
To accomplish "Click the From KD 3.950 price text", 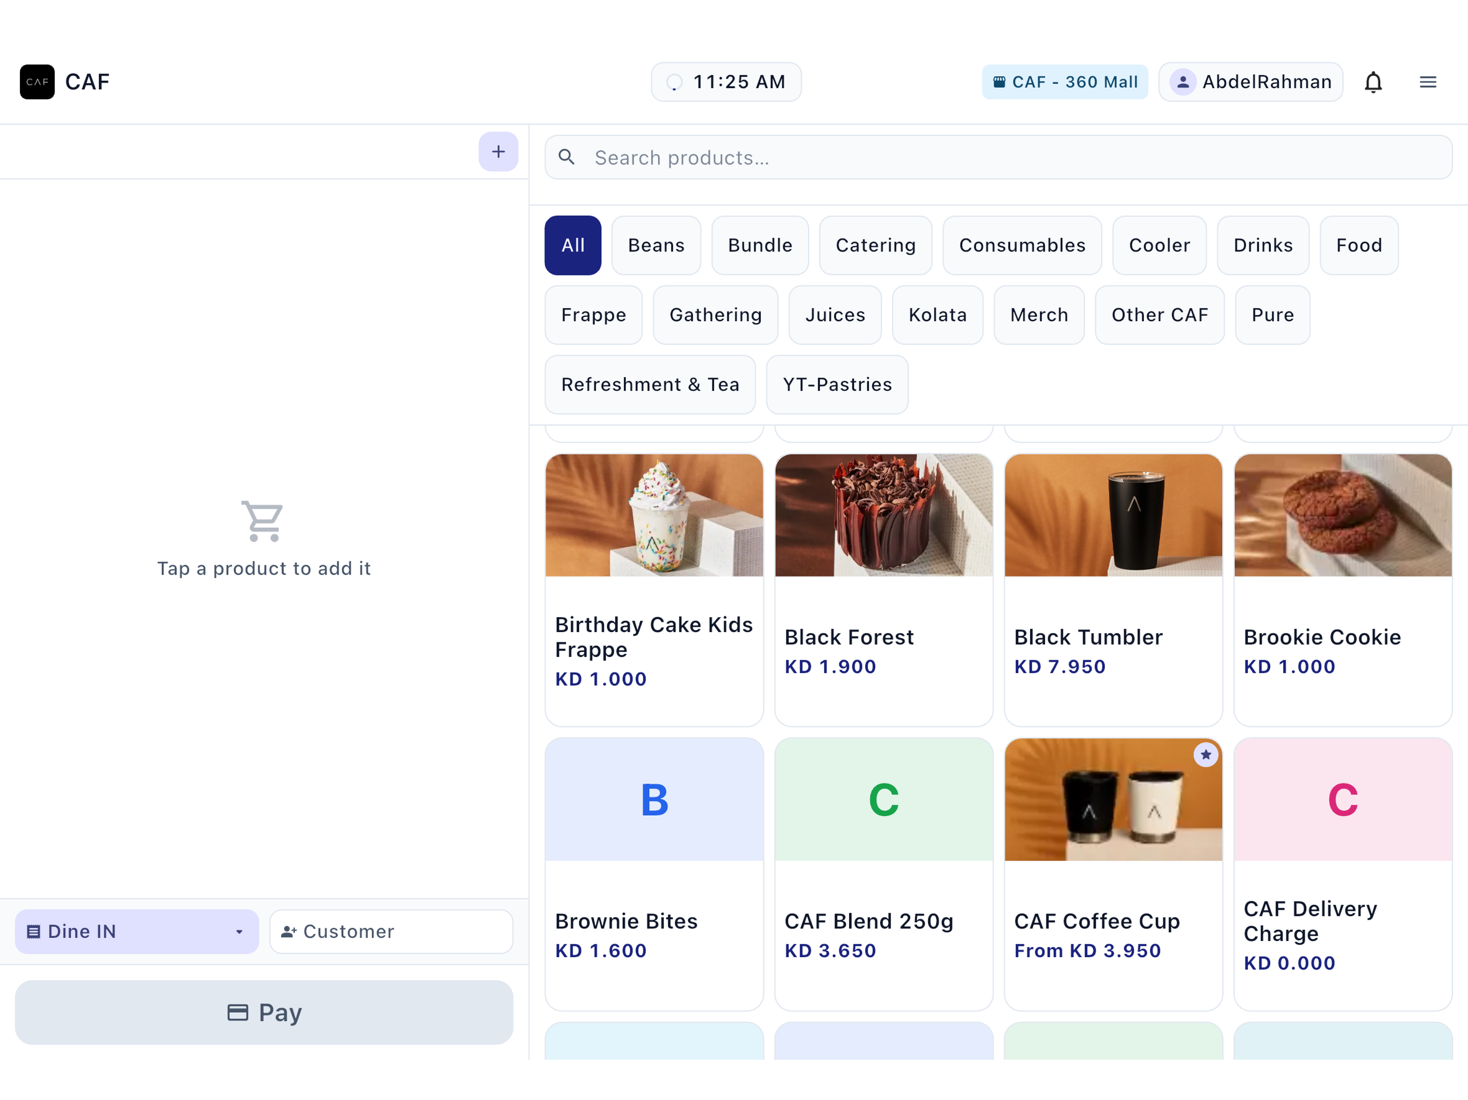I will [1087, 951].
